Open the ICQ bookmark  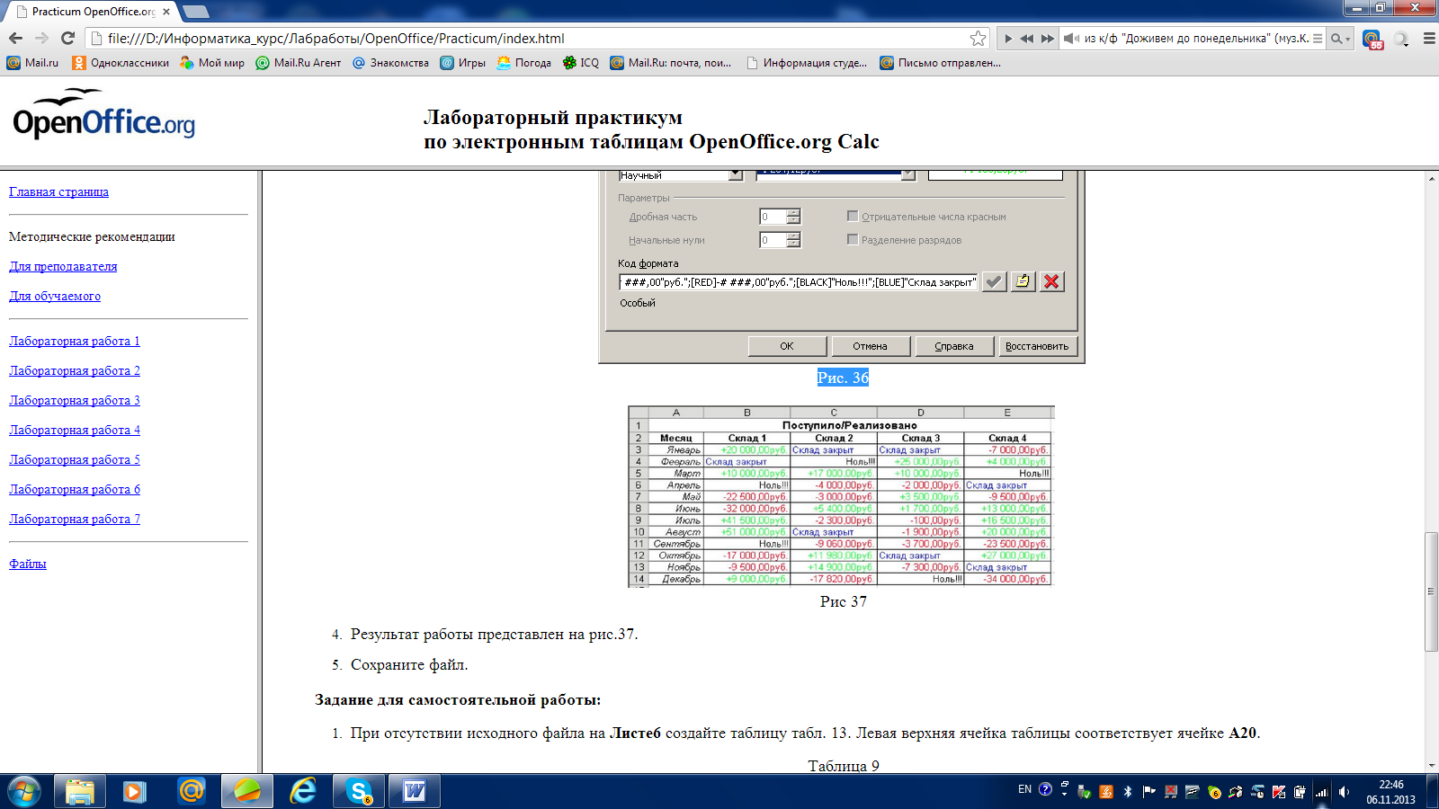pyautogui.click(x=580, y=63)
